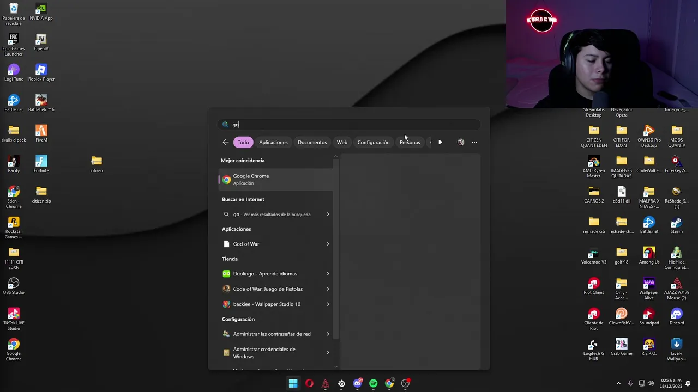Select the citizen.zip desktop file
The image size is (698, 392).
point(41,195)
